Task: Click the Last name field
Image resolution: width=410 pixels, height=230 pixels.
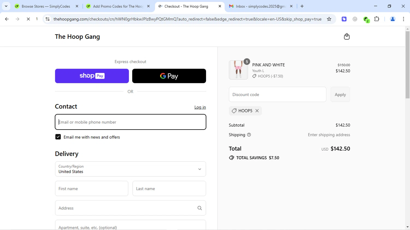Action: click(169, 189)
